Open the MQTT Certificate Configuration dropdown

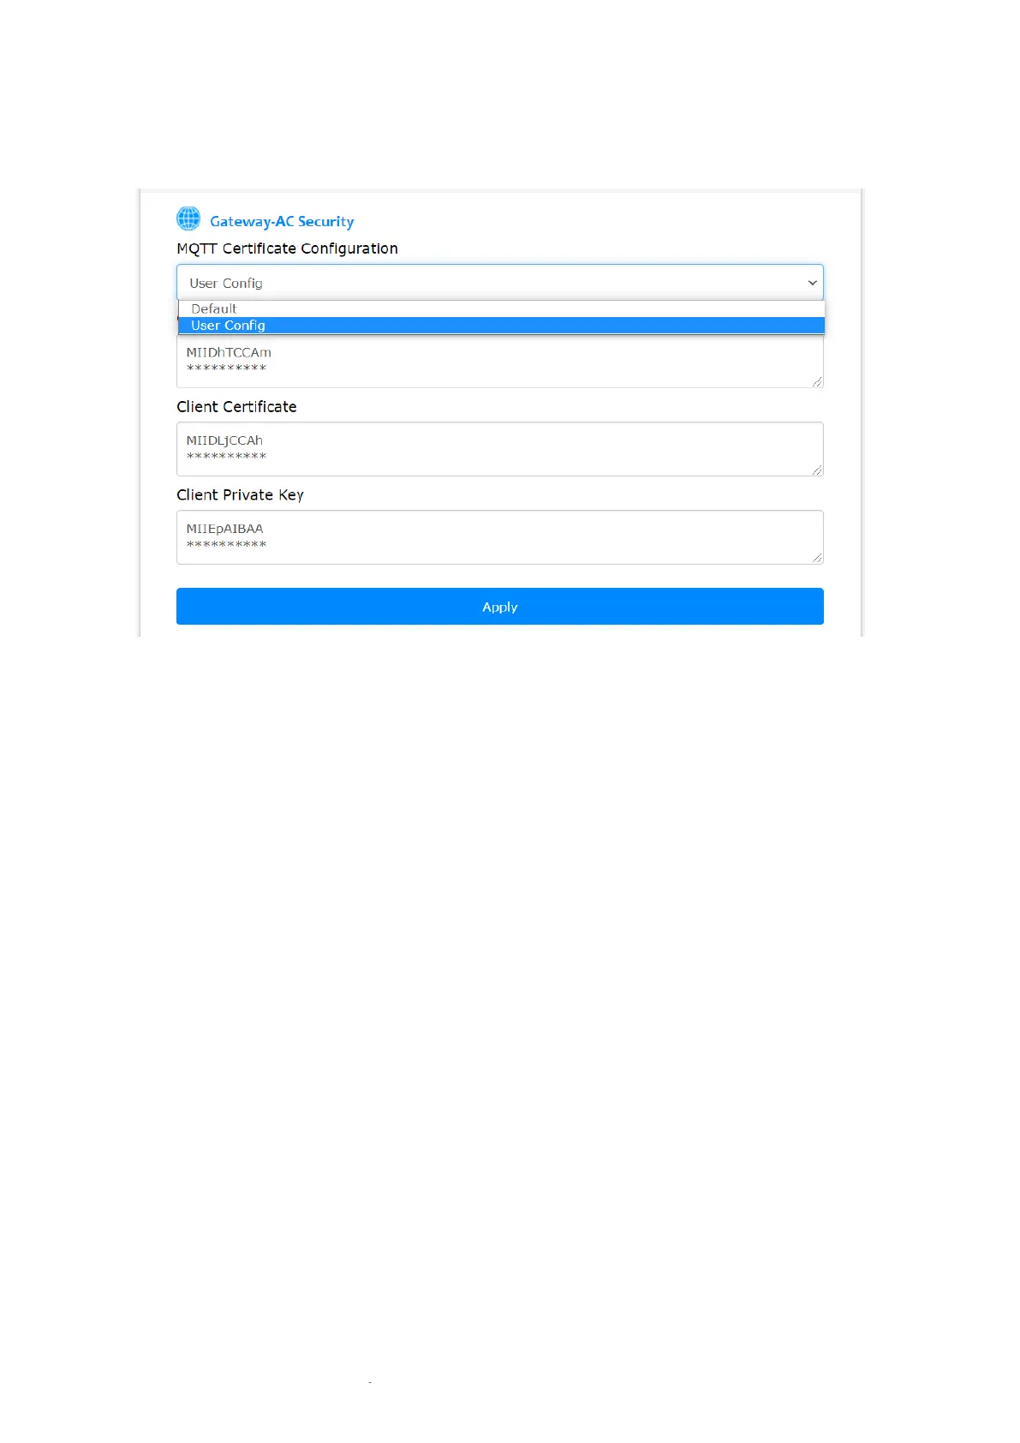499,283
